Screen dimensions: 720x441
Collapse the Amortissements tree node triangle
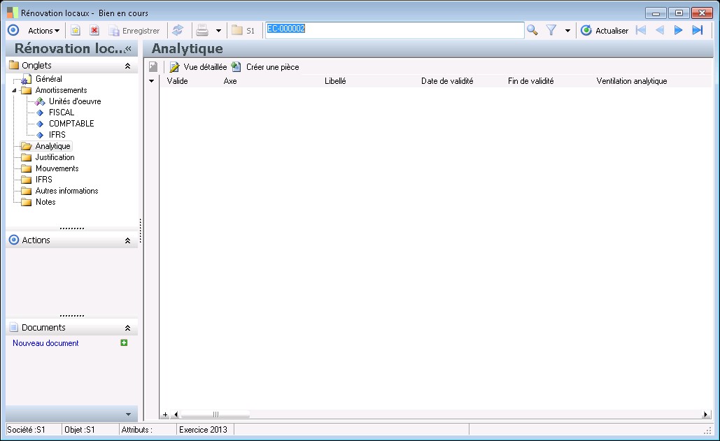14,90
